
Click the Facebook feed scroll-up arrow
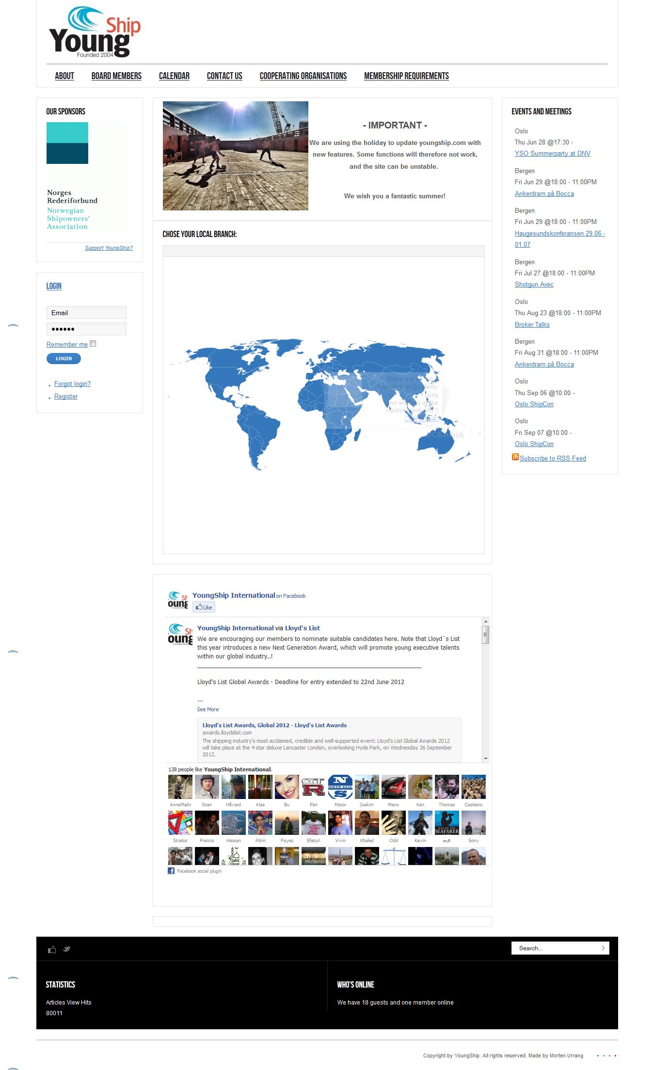pyautogui.click(x=485, y=621)
